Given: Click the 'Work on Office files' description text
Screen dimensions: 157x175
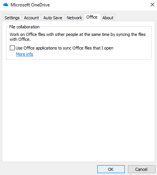Looking at the screenshot, I should click(x=78, y=37).
